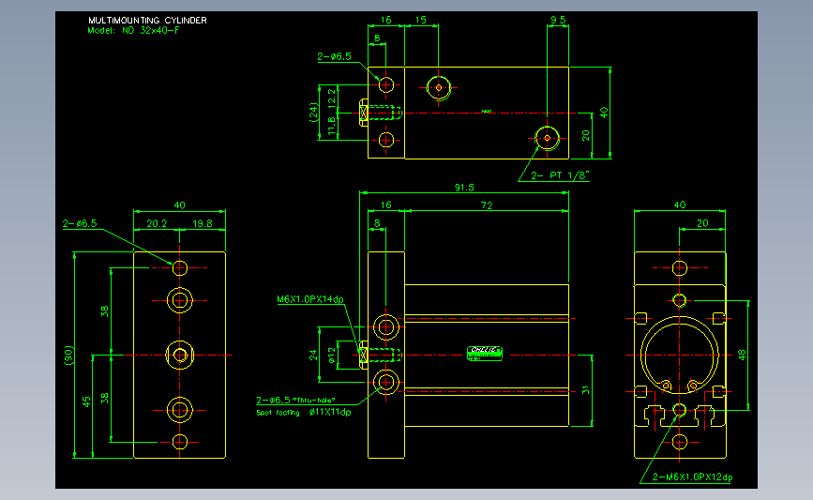
Task: Select the 31 dimension text
Action: [x=585, y=390]
